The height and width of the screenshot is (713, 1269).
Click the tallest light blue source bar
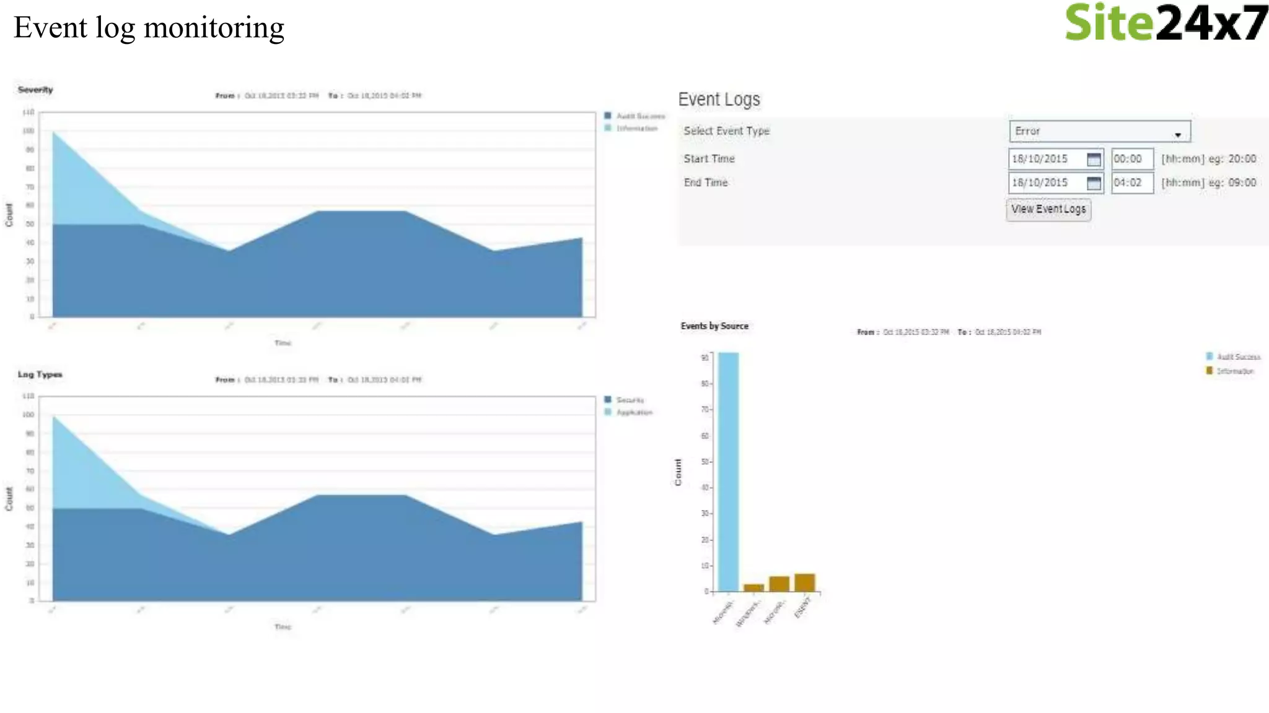click(x=729, y=472)
